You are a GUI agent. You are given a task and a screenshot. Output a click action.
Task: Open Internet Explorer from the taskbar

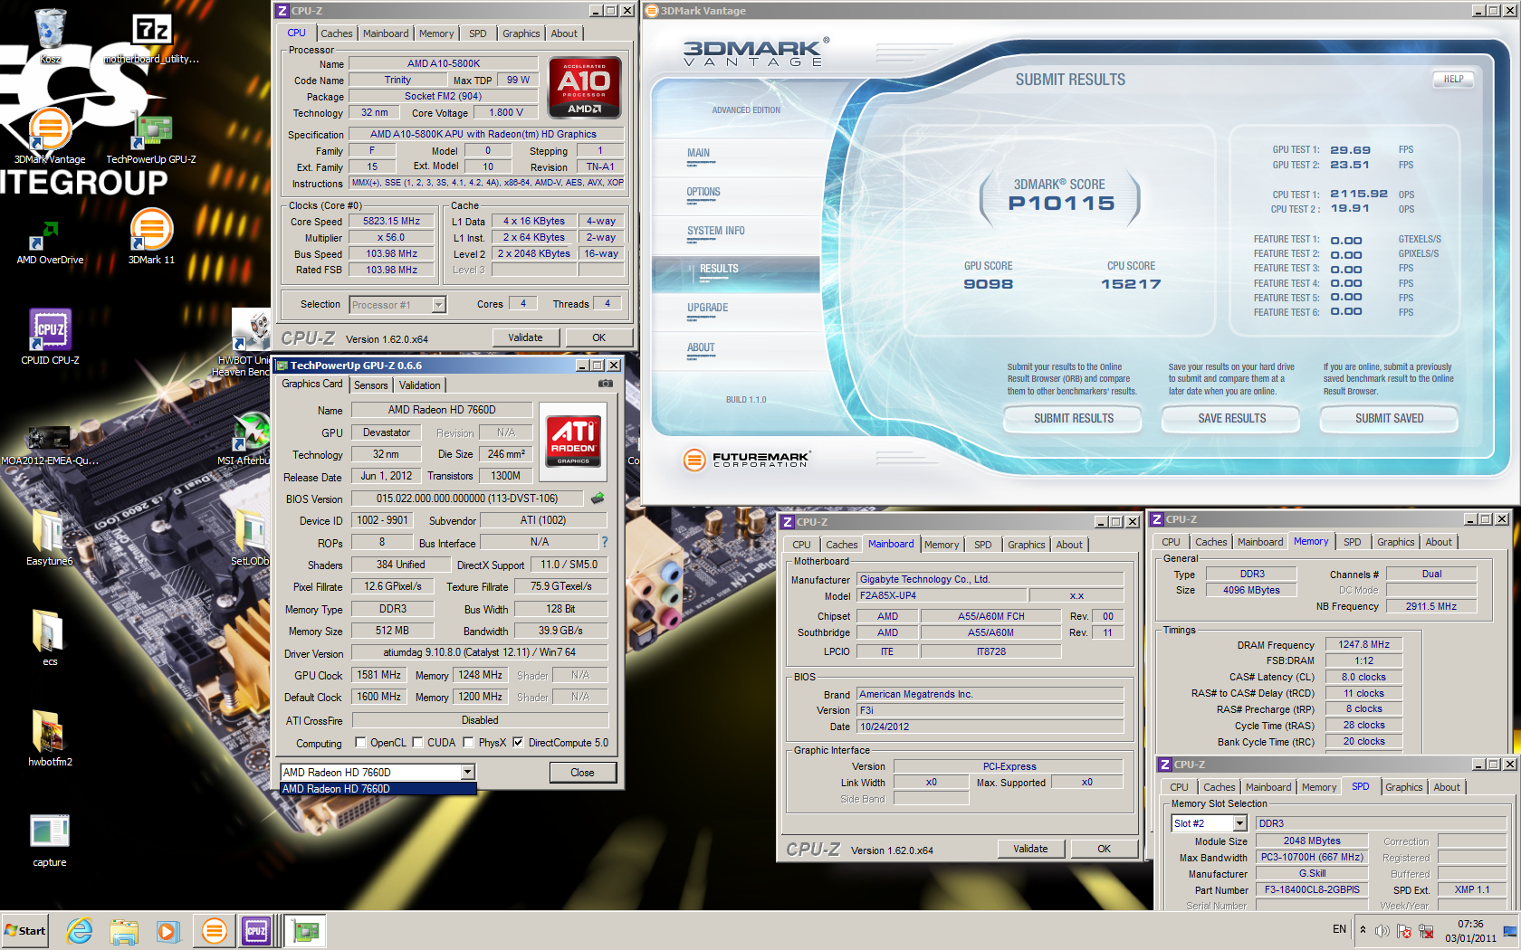(x=80, y=931)
